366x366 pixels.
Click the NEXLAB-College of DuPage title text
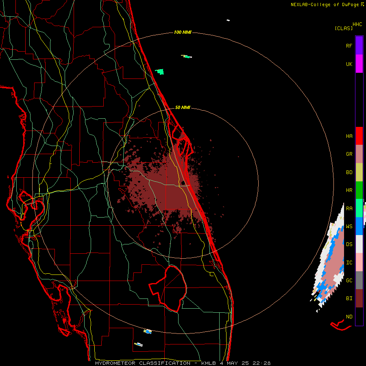click(x=325, y=4)
